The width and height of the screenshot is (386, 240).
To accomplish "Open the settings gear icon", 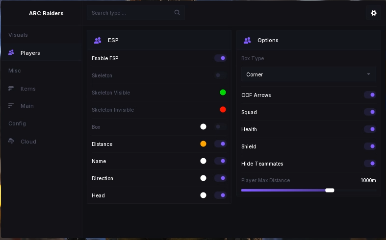I will [x=374, y=13].
